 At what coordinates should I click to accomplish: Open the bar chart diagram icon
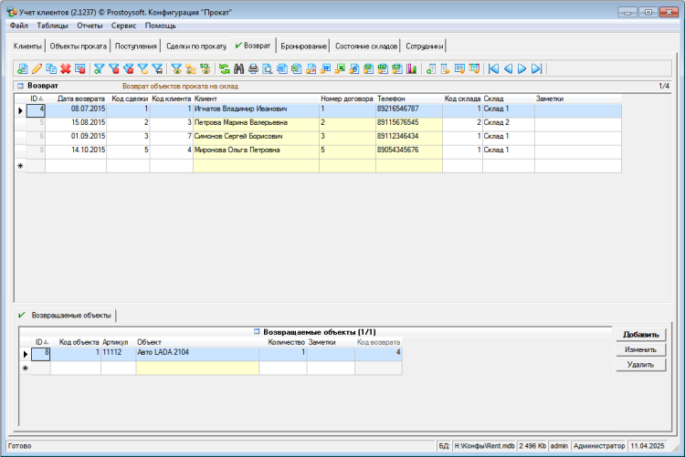tap(412, 68)
